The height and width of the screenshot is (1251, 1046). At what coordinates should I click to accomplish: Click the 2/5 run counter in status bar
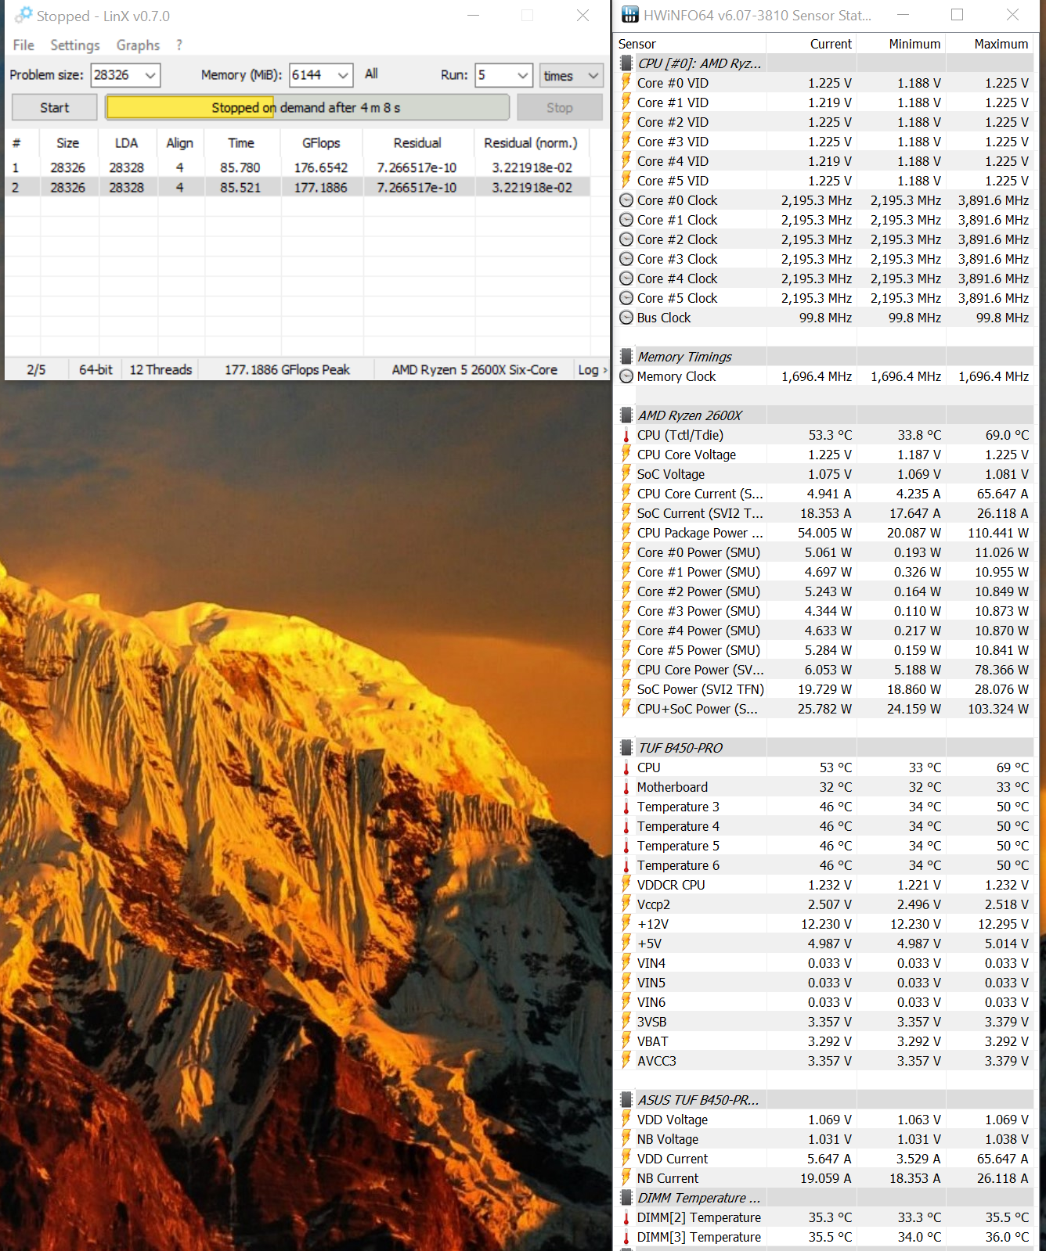click(36, 369)
